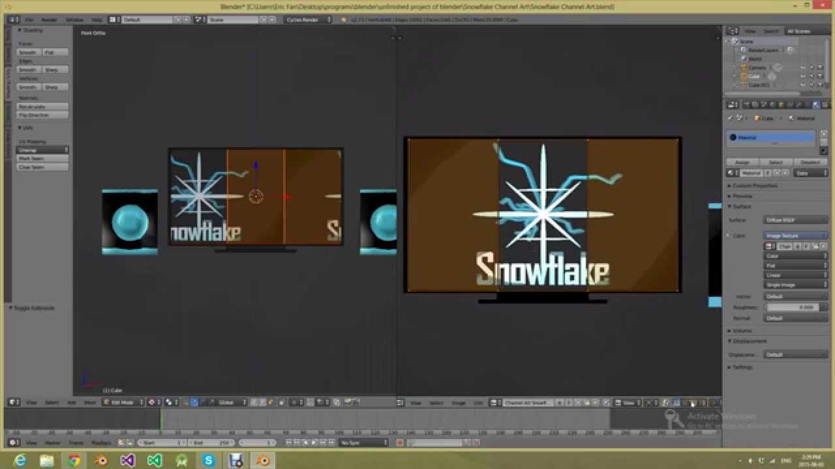Toggle the 3D manipulator widget button

click(185, 403)
